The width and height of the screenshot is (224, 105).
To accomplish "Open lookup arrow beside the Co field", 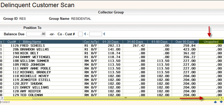I will [x=85, y=34].
